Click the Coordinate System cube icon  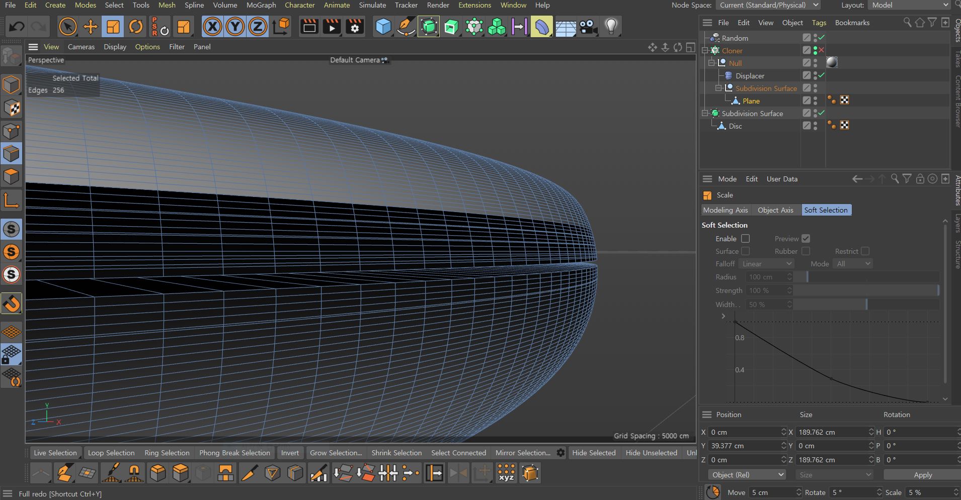tap(281, 27)
